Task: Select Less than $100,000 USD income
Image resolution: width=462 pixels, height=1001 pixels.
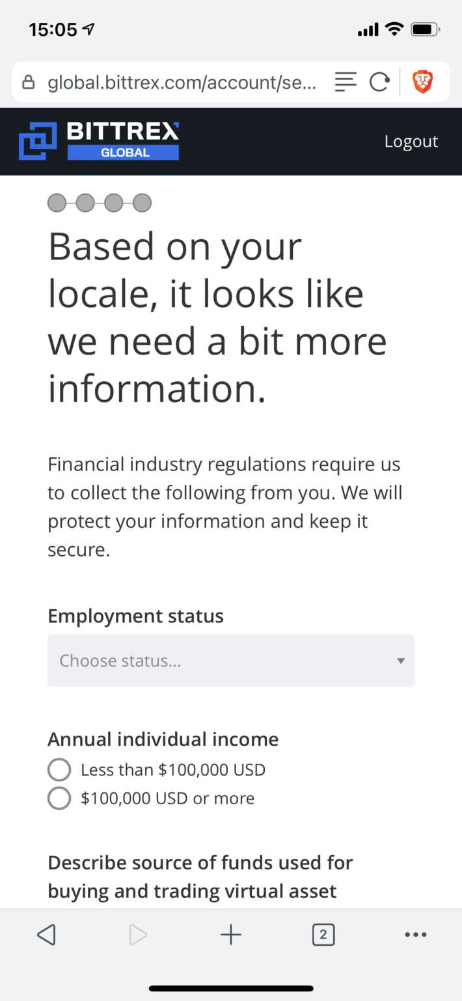Action: [59, 770]
